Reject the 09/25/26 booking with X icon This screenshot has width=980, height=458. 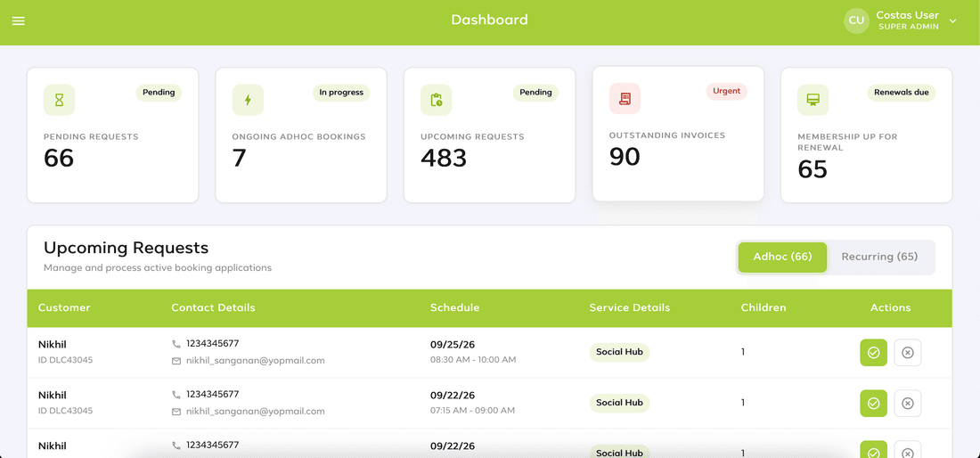tap(908, 352)
